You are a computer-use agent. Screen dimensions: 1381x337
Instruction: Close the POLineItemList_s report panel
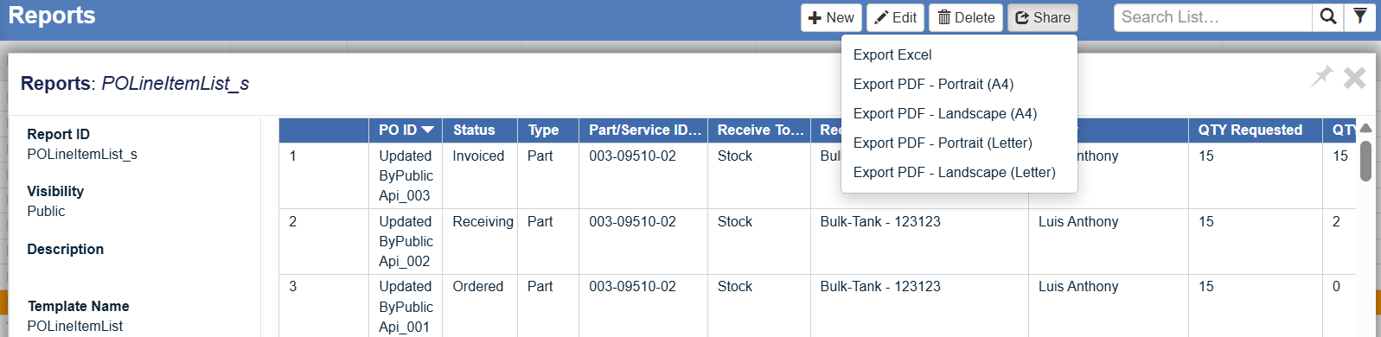(1354, 78)
